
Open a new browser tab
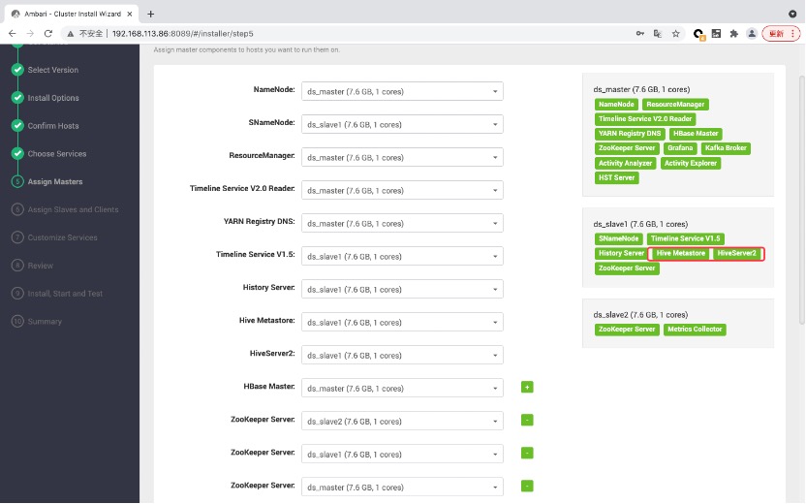pyautogui.click(x=150, y=14)
